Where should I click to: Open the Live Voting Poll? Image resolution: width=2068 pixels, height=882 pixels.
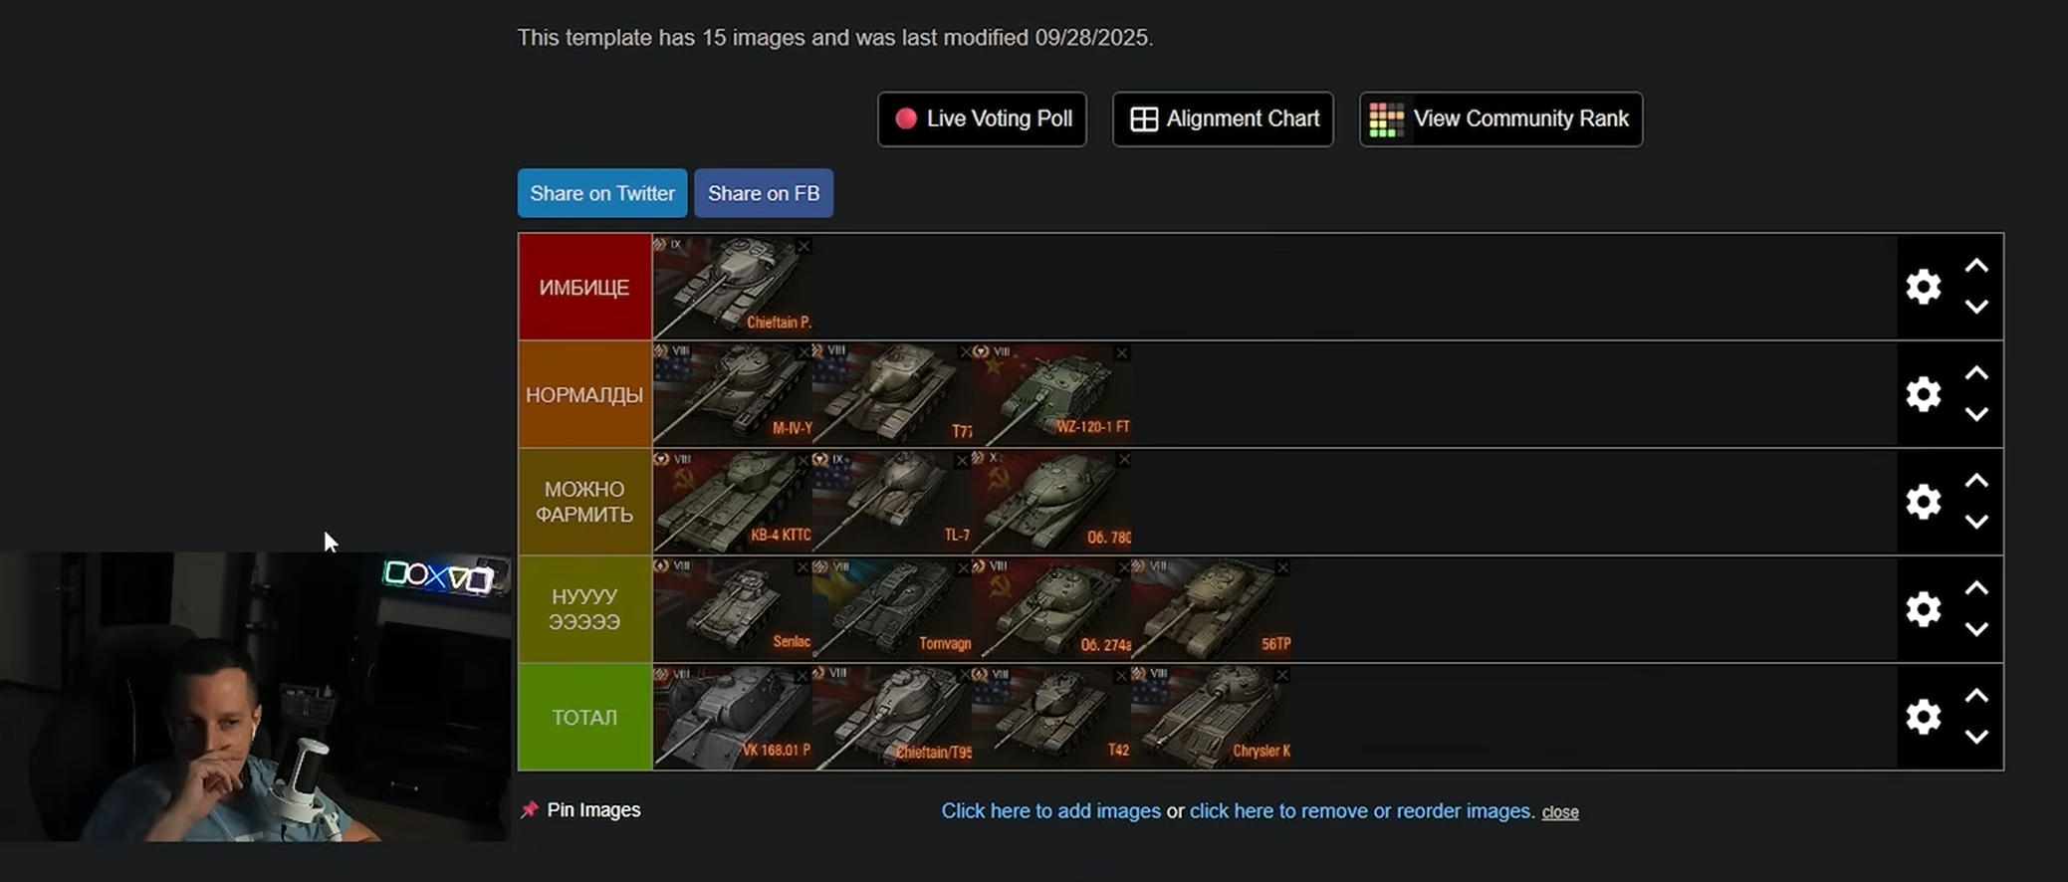[x=982, y=119]
